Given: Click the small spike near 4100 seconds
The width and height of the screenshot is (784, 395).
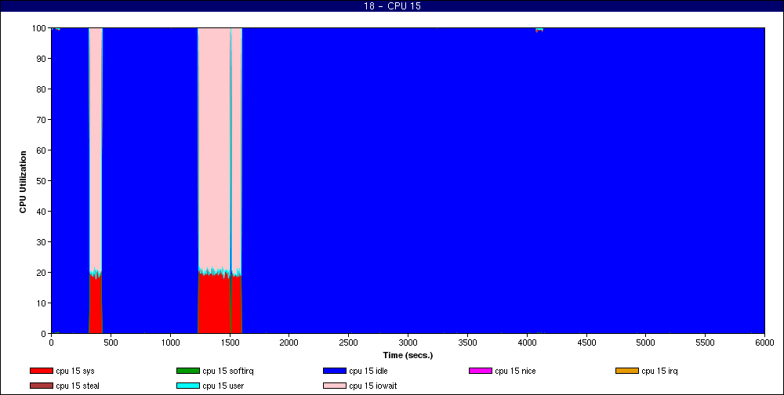Looking at the screenshot, I should tap(539, 30).
